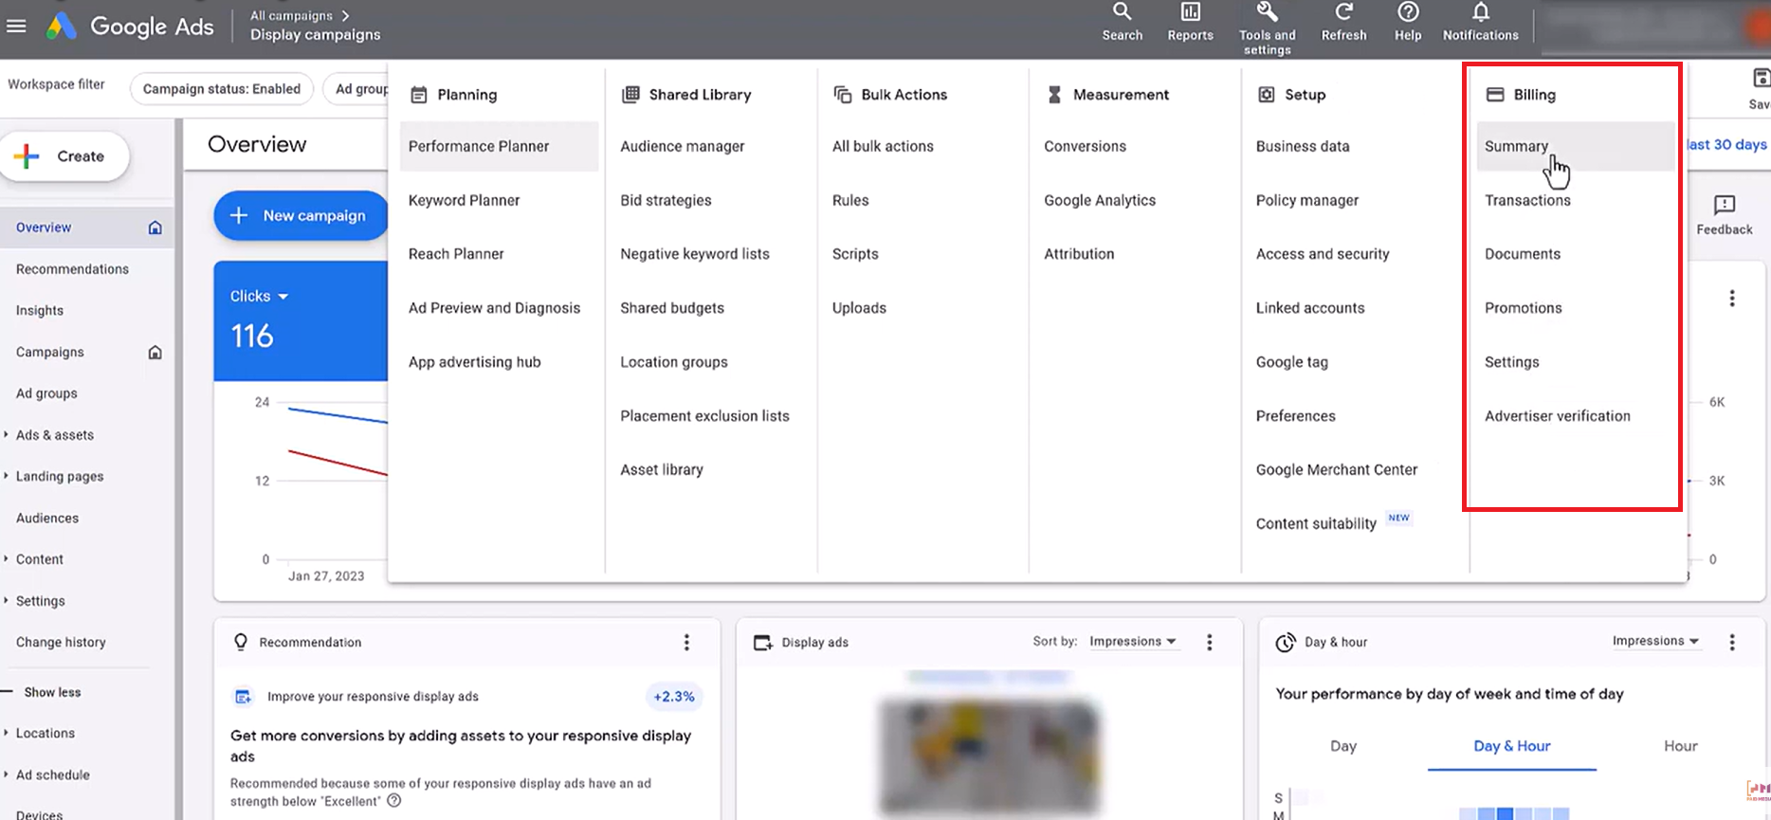The width and height of the screenshot is (1771, 820).
Task: Open Content suitability
Action: pos(1316,523)
